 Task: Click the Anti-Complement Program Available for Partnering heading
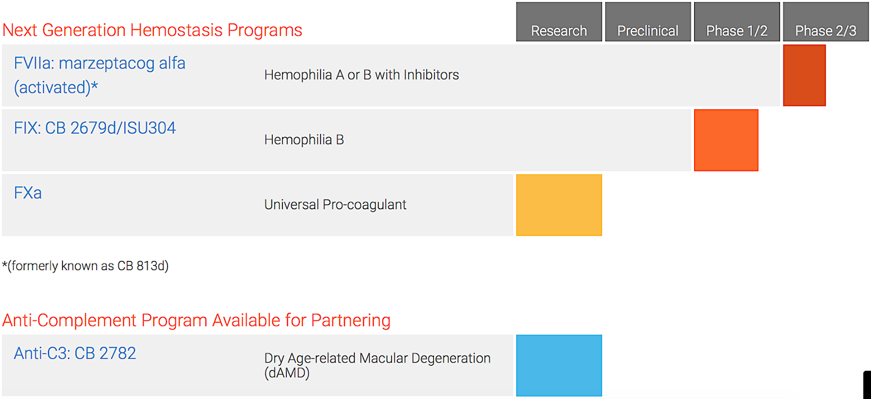coord(197,320)
